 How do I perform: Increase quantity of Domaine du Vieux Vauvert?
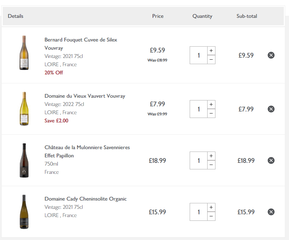click(x=211, y=105)
